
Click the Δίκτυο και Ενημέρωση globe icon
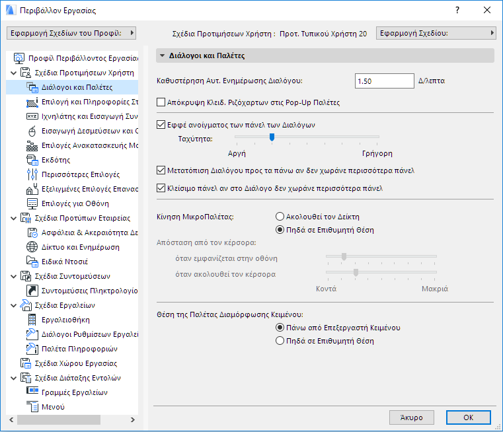point(32,247)
